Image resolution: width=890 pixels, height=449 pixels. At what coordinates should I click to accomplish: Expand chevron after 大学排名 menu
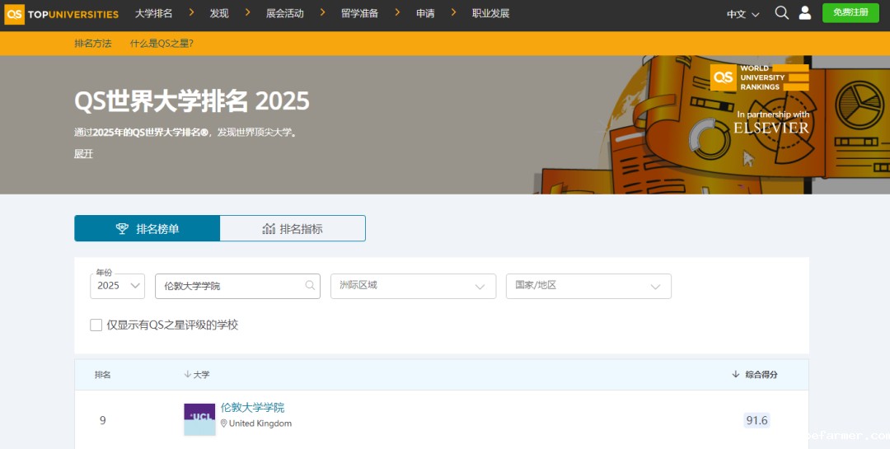191,12
